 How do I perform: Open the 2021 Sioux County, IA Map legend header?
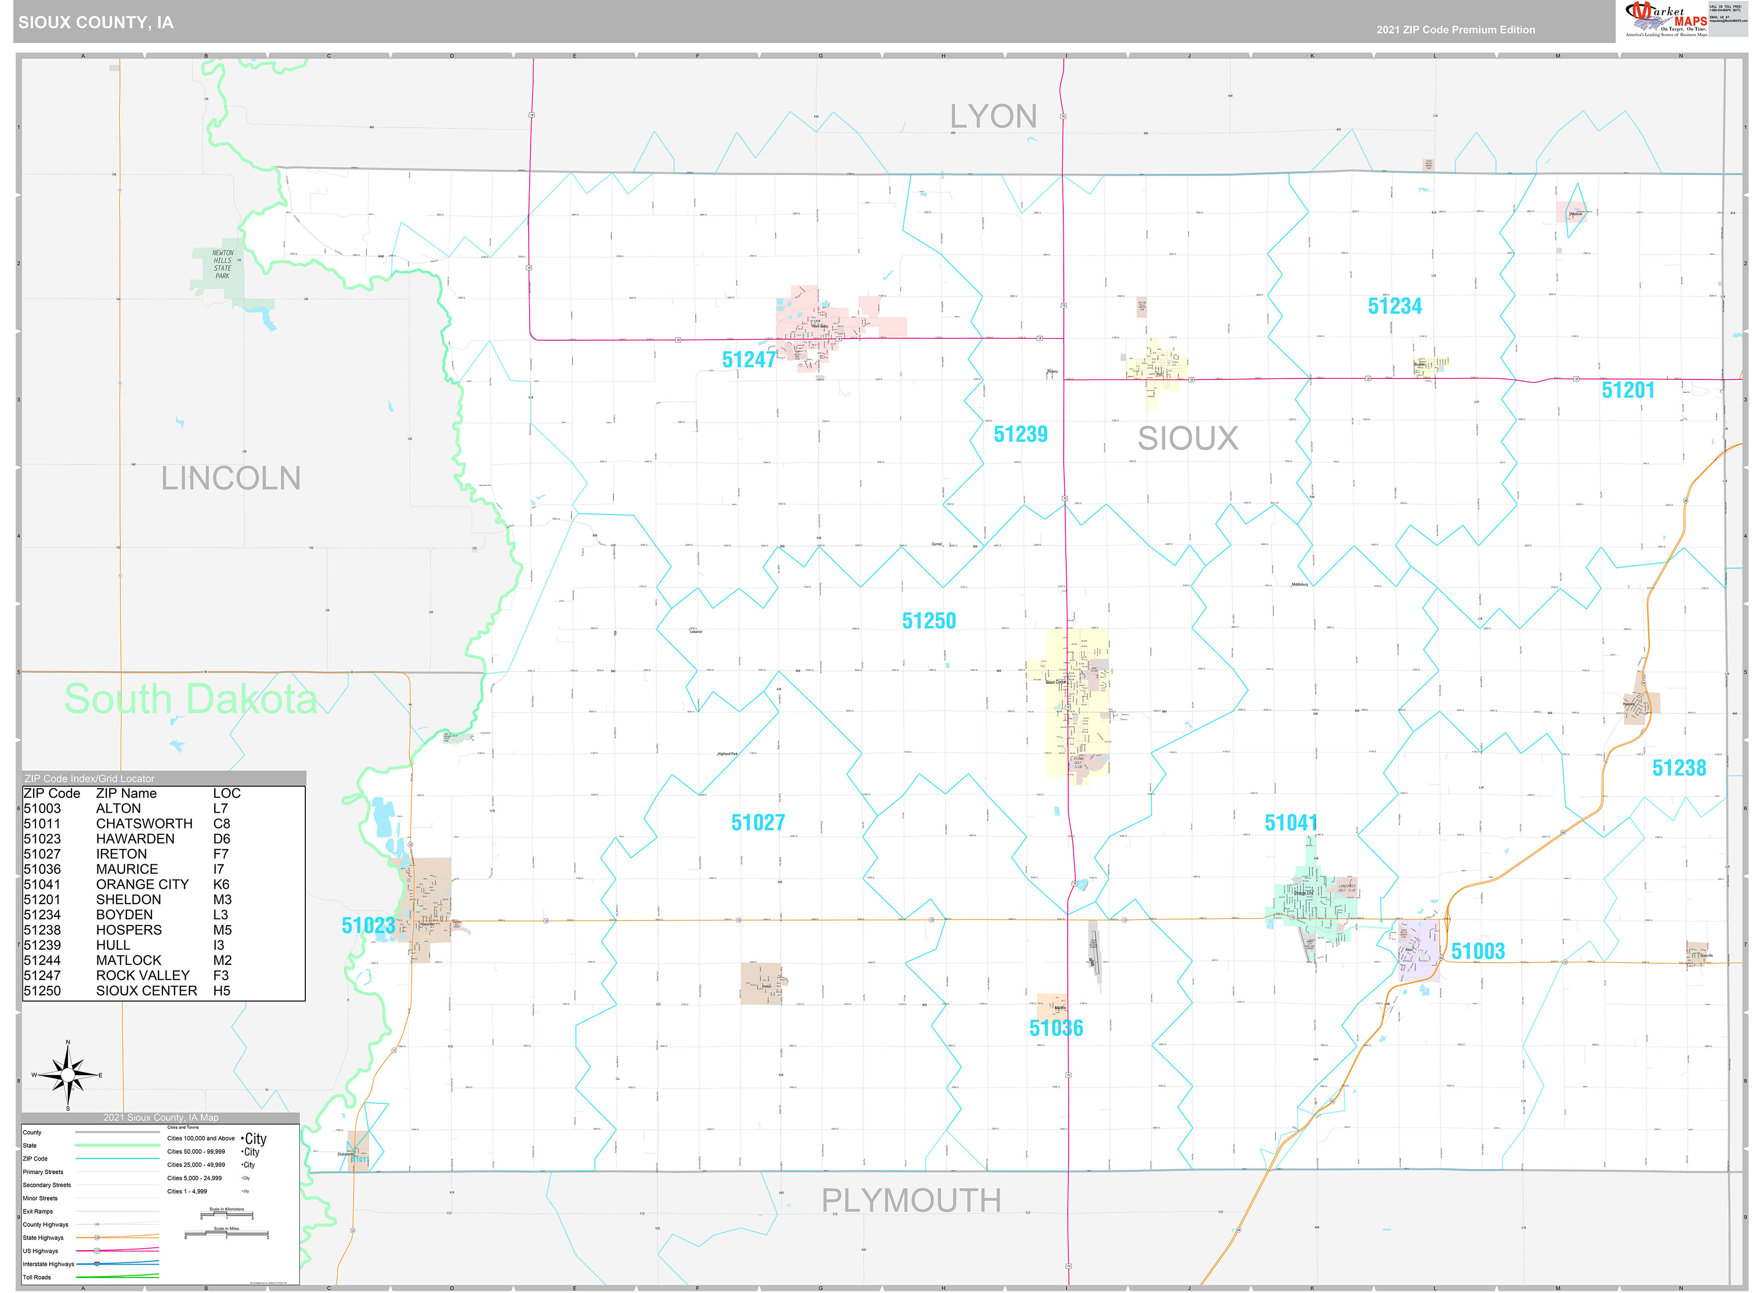(161, 1117)
